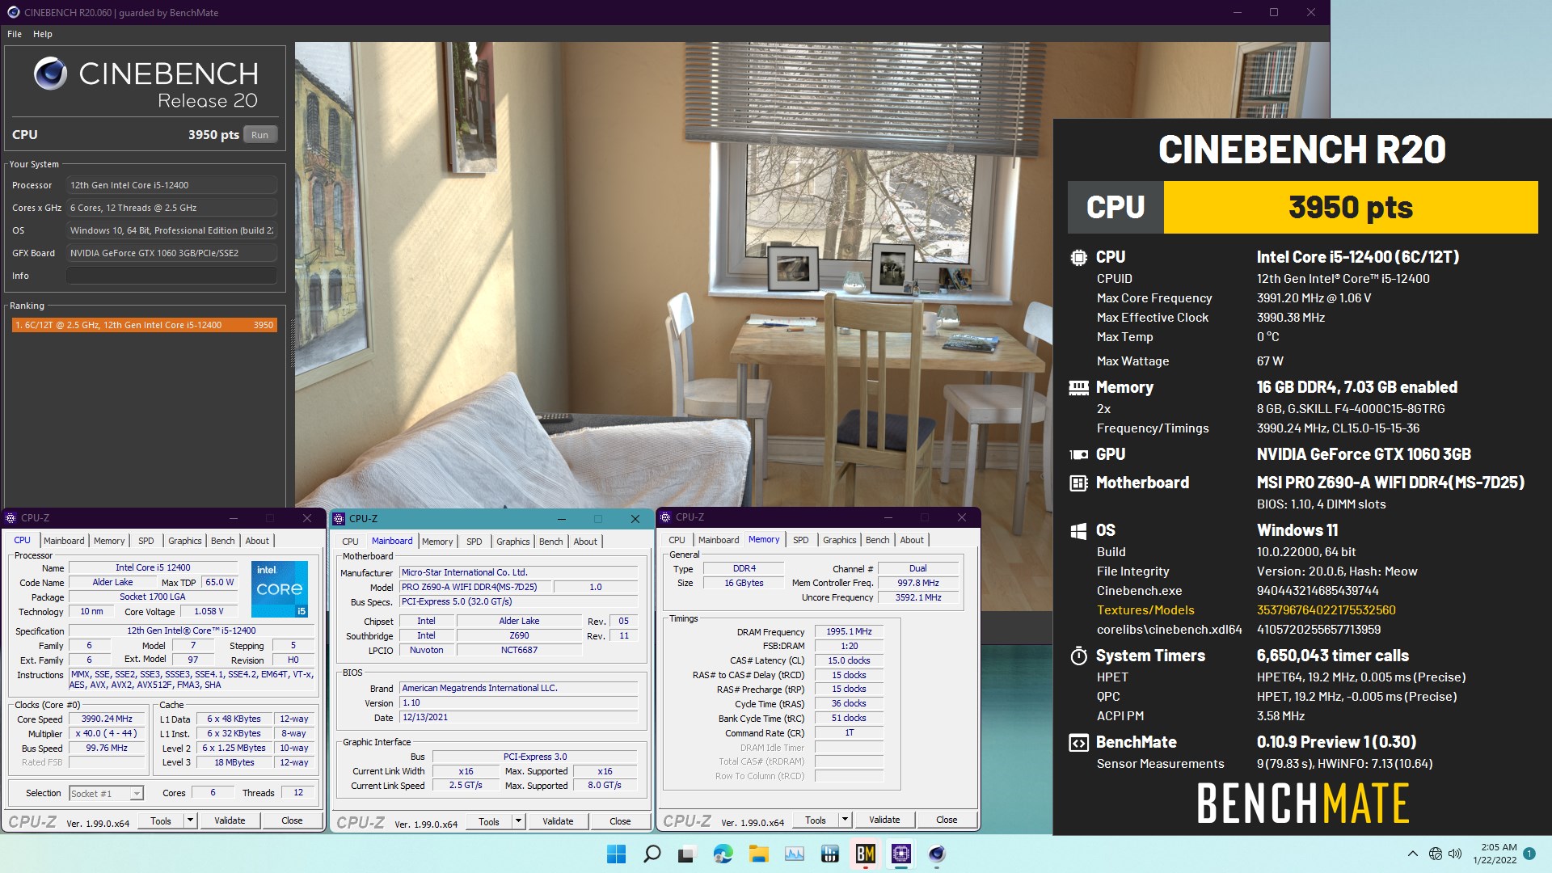Show hidden system tray icons chevron
Viewport: 1552px width, 873px height.
point(1412,854)
